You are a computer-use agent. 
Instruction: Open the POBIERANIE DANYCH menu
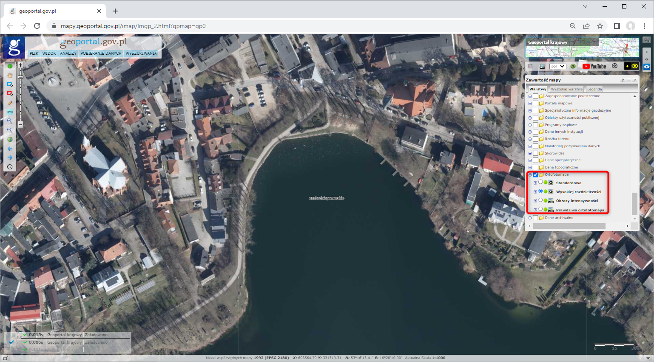pyautogui.click(x=101, y=53)
